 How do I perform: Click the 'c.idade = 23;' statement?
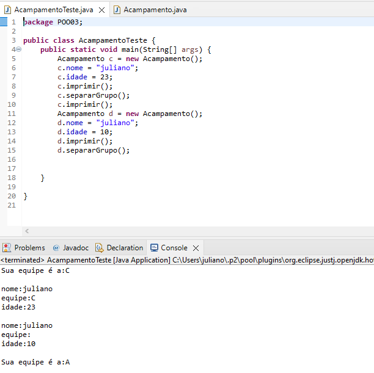click(x=85, y=77)
